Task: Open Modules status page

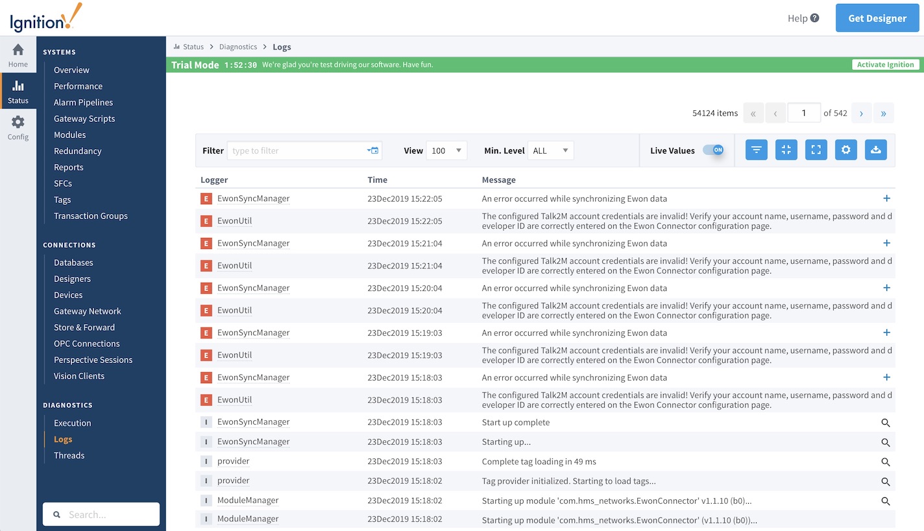Action: pos(70,135)
